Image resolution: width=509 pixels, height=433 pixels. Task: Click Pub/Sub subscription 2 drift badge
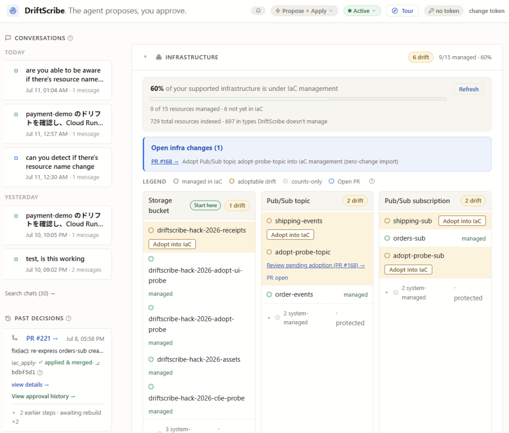tap(473, 201)
